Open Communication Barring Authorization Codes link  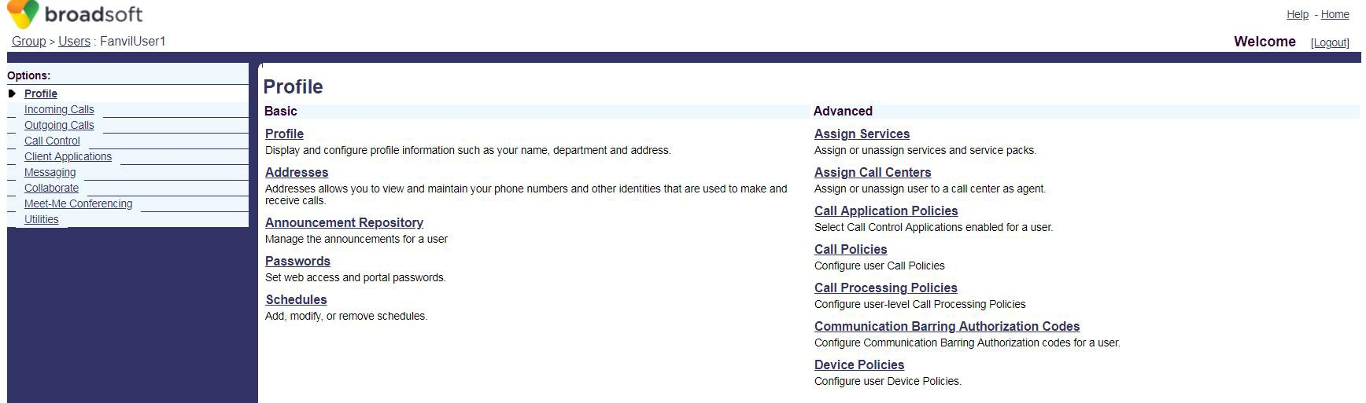947,327
